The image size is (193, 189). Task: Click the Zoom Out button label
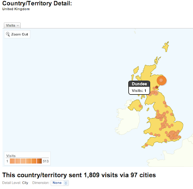coord(19,34)
